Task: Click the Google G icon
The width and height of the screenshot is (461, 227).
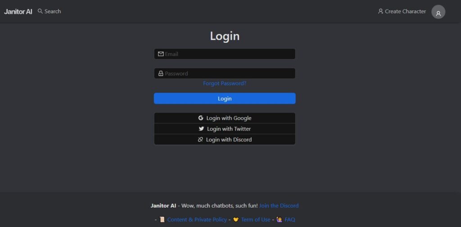Action: [x=201, y=118]
